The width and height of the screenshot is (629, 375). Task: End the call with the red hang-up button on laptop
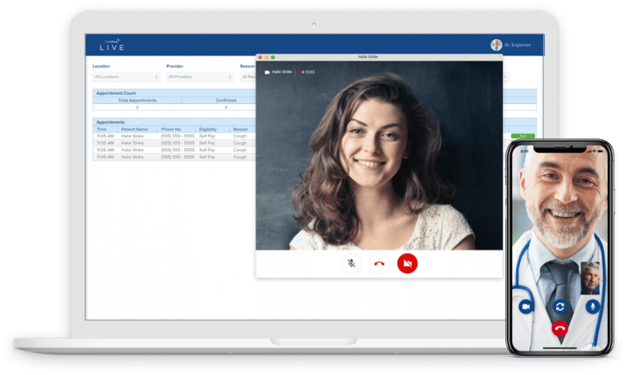coord(379,264)
